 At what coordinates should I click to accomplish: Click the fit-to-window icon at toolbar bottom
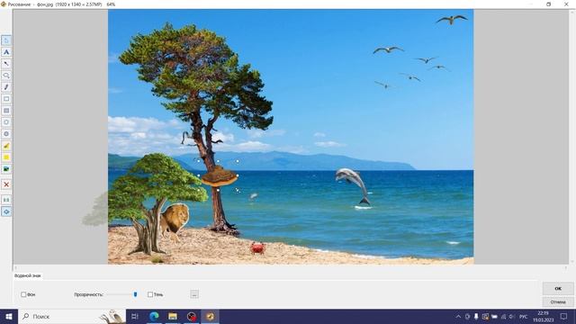click(6, 212)
